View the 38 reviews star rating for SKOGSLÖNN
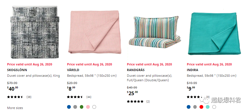 19,97
